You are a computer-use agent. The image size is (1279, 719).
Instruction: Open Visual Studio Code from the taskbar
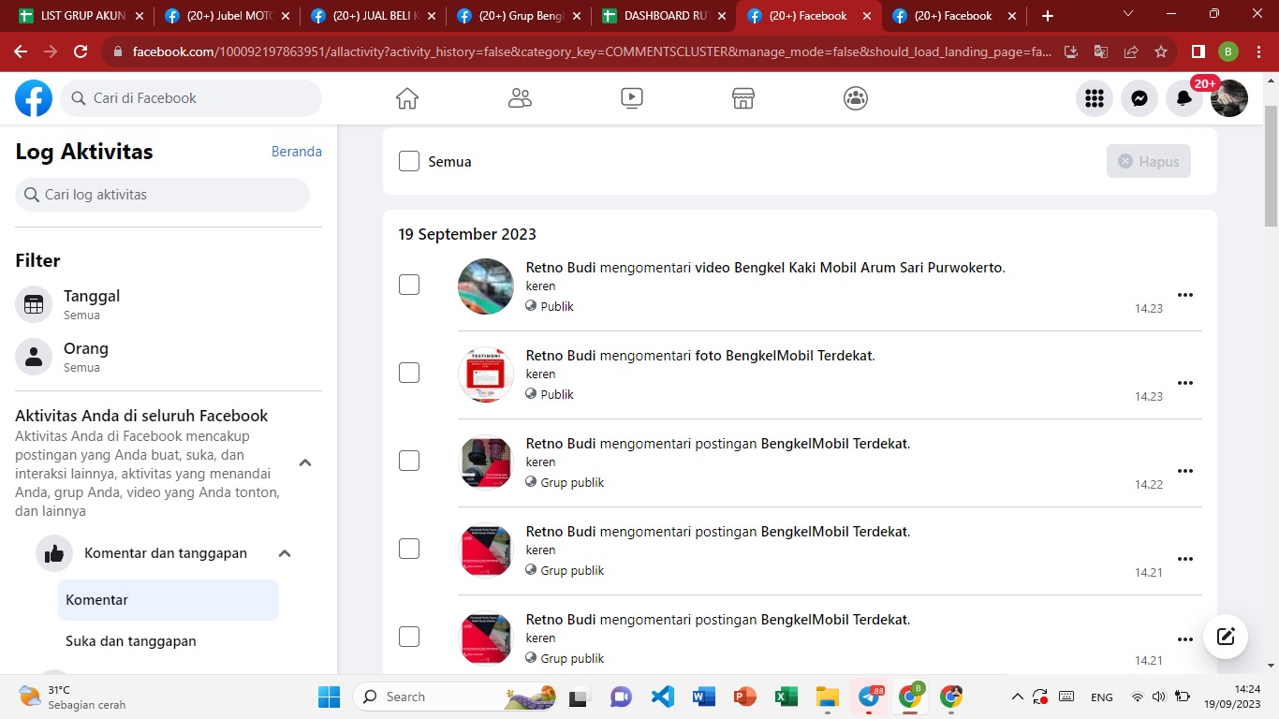tap(662, 697)
